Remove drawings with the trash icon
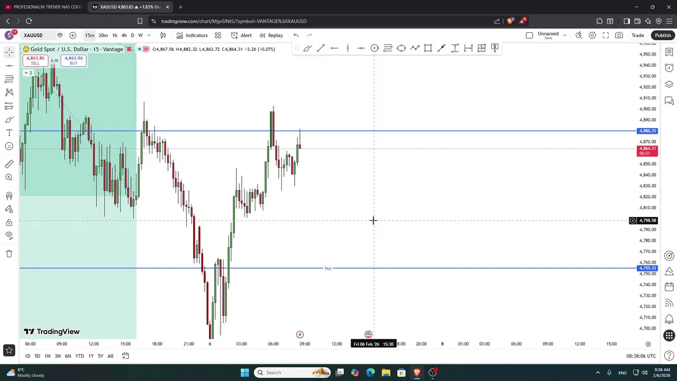This screenshot has width=677, height=381. click(x=9, y=253)
